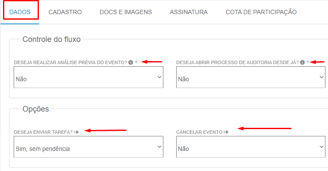Open the 'Sim, sem pendência' task dropdown
The image size is (328, 171).
(89, 147)
